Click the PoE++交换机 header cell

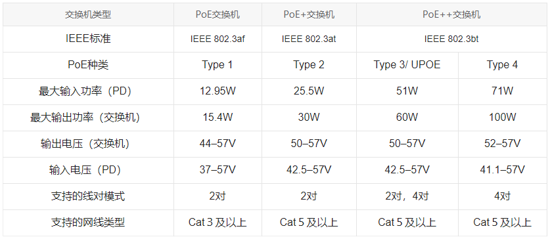(451, 14)
